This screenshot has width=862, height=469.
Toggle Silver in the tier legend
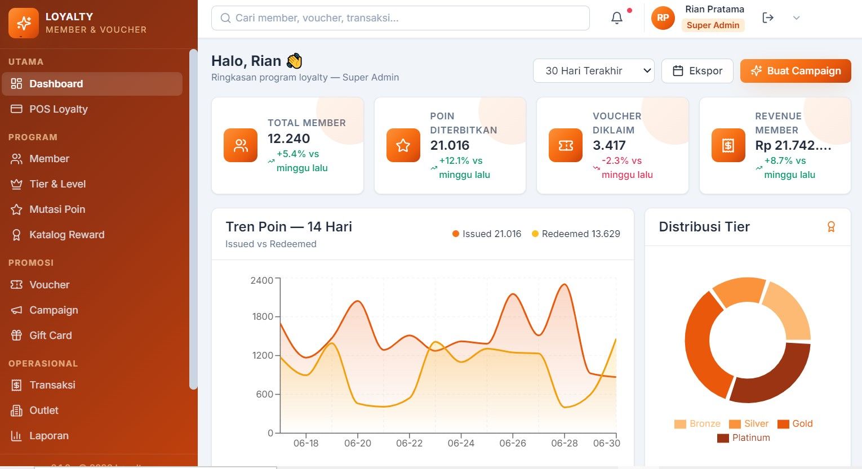pyautogui.click(x=748, y=424)
